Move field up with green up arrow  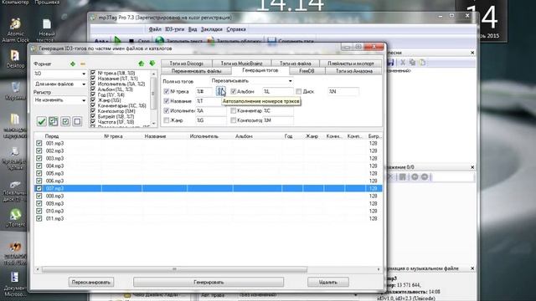point(142,64)
